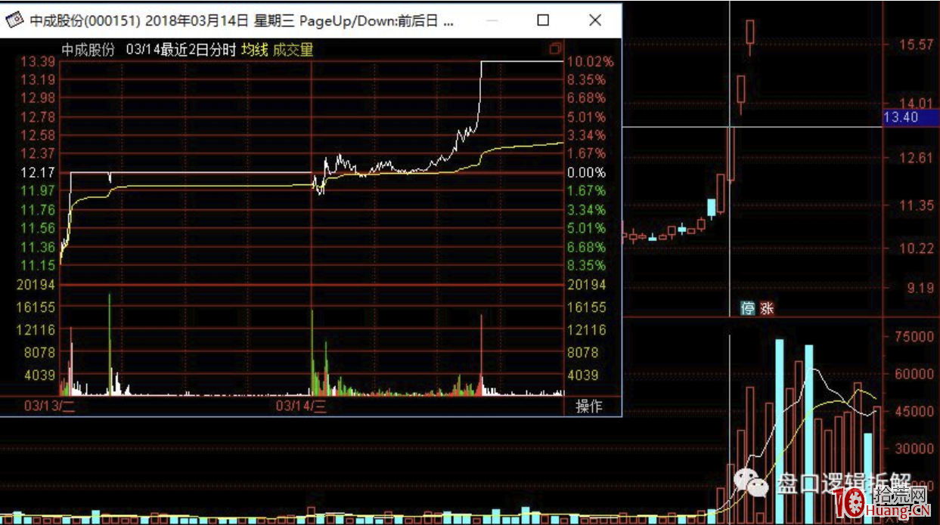Select the 03/14/三 date label
Viewport: 940px width, 525px height.
[301, 406]
